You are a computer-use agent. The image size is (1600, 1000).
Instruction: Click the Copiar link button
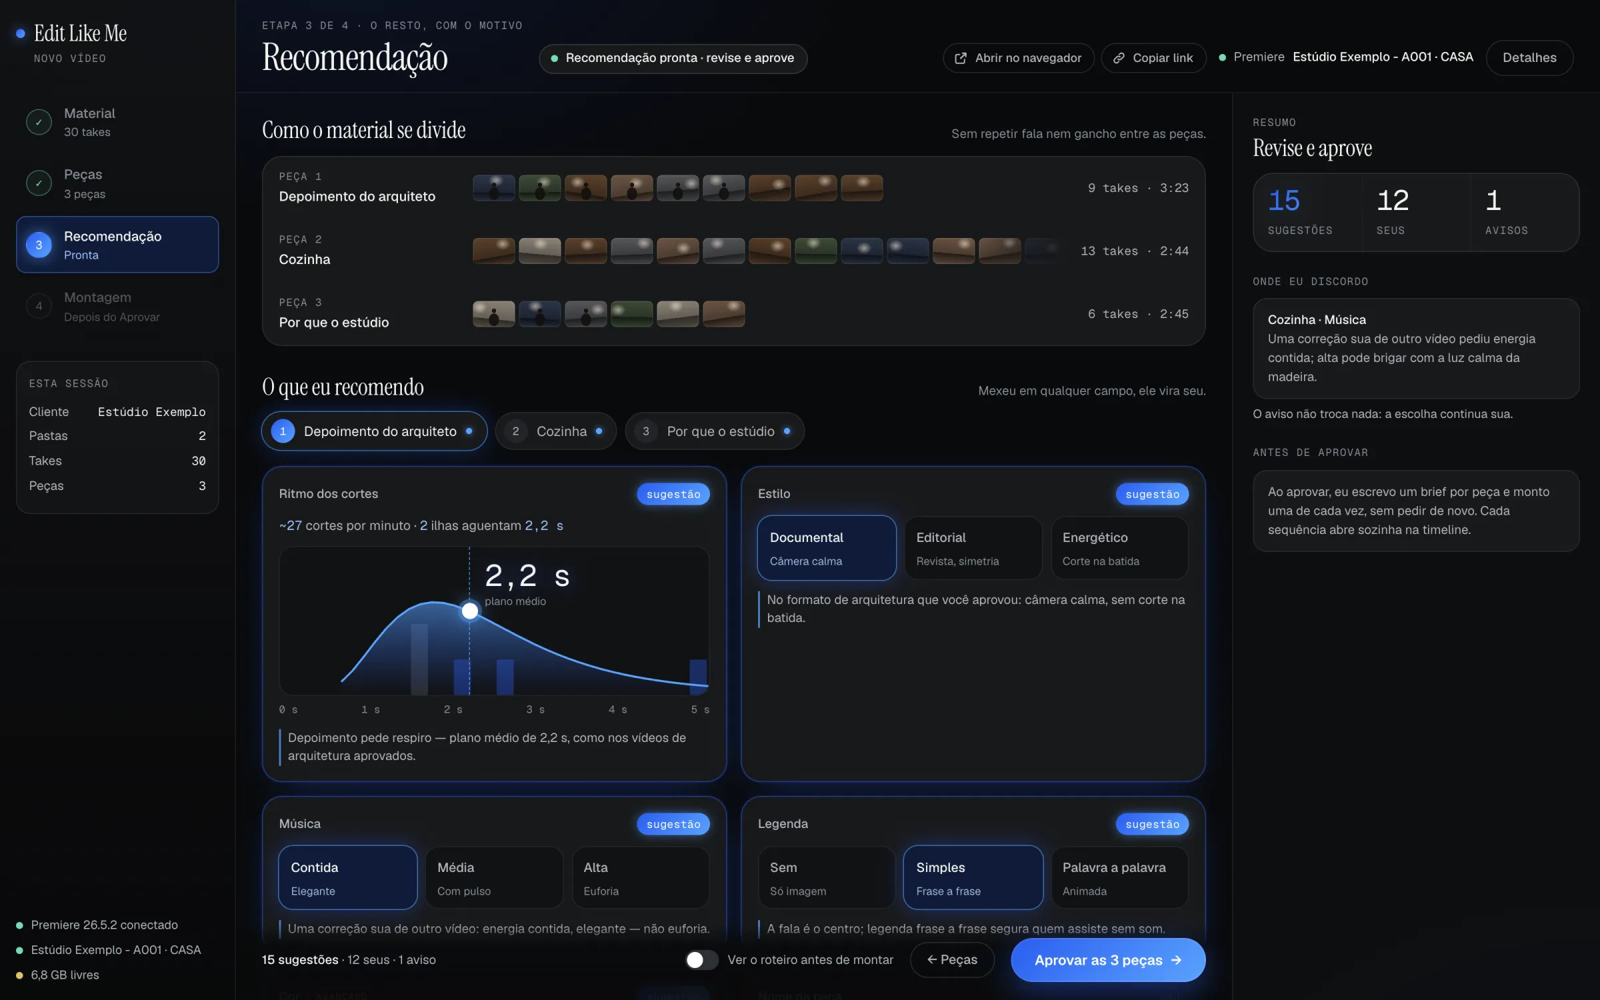point(1153,58)
